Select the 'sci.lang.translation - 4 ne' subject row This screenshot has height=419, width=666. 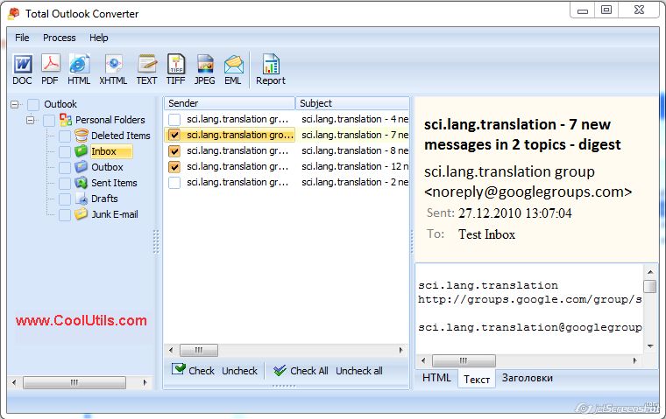pyautogui.click(x=355, y=119)
